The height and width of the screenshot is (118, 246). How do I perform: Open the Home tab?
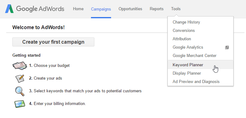pyautogui.click(x=78, y=9)
